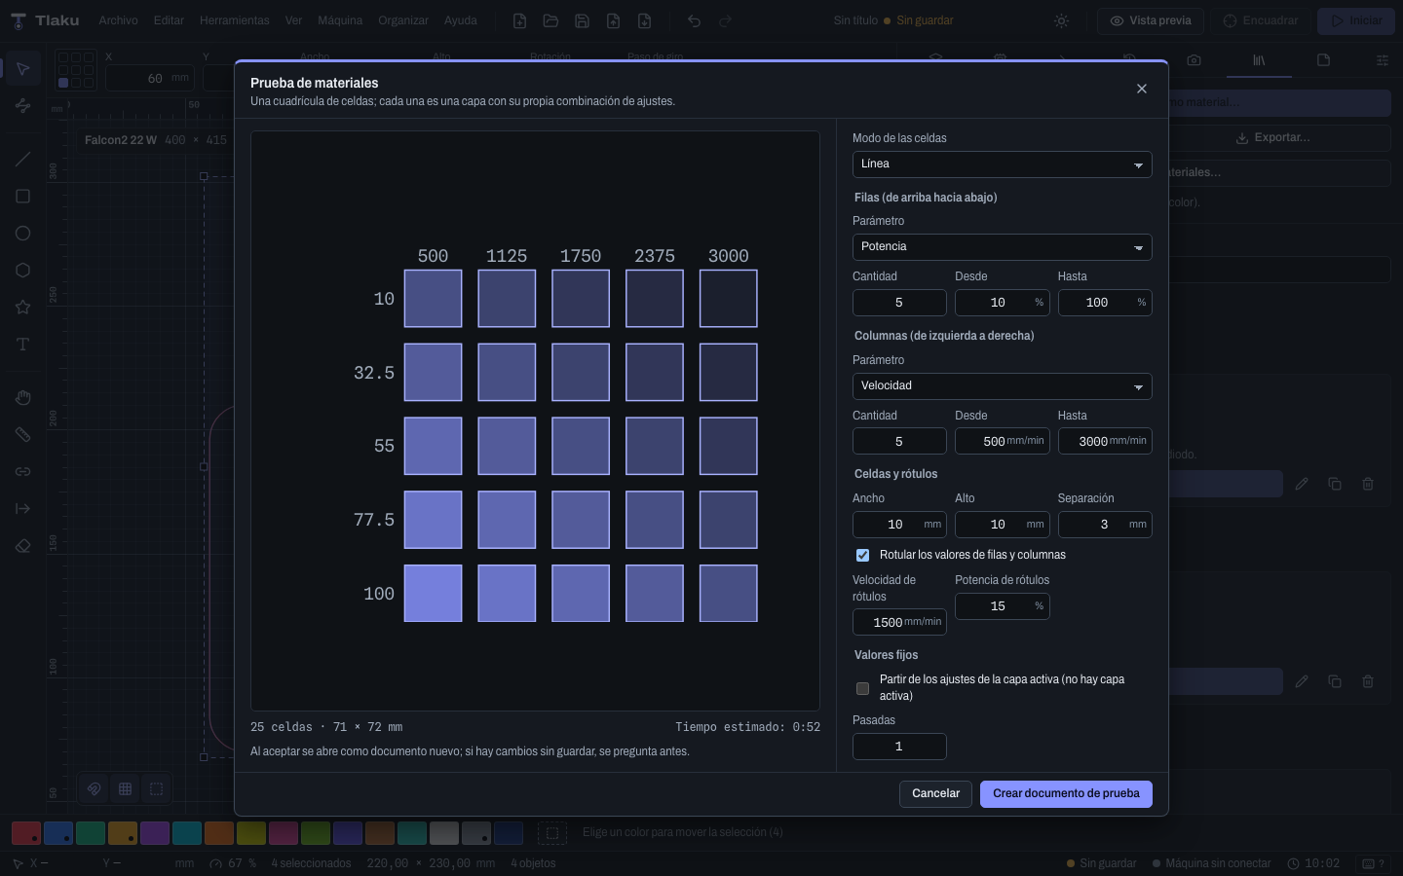Open the camera panel tab icon
The image size is (1403, 876).
[x=1194, y=60]
